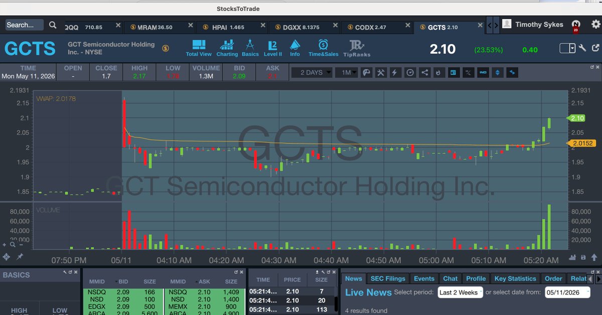Viewport: 602px width, 315px height.
Task: Click into the Search ticker field
Action: [25, 25]
